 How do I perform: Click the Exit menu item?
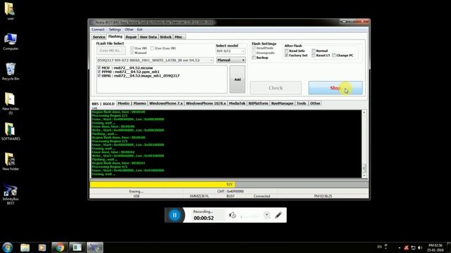pyautogui.click(x=140, y=30)
